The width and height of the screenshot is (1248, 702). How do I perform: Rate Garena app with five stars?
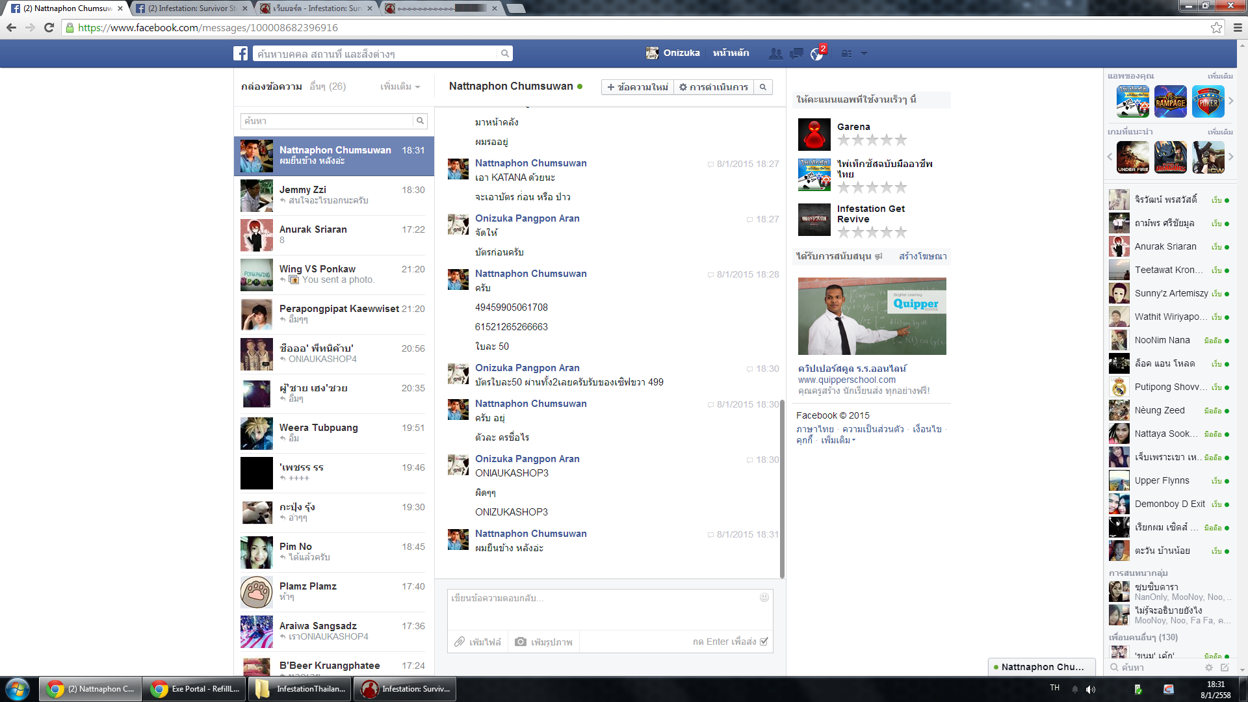pos(900,140)
